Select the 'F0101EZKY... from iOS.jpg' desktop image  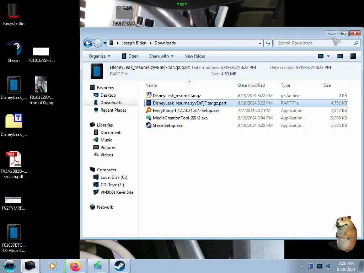click(x=41, y=91)
